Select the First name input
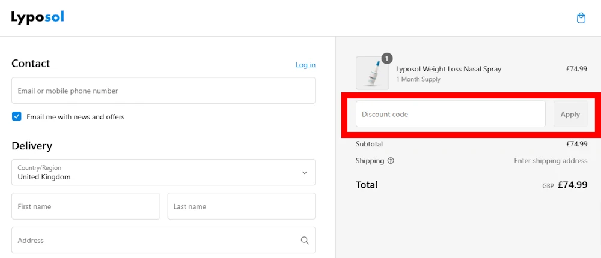 click(85, 206)
